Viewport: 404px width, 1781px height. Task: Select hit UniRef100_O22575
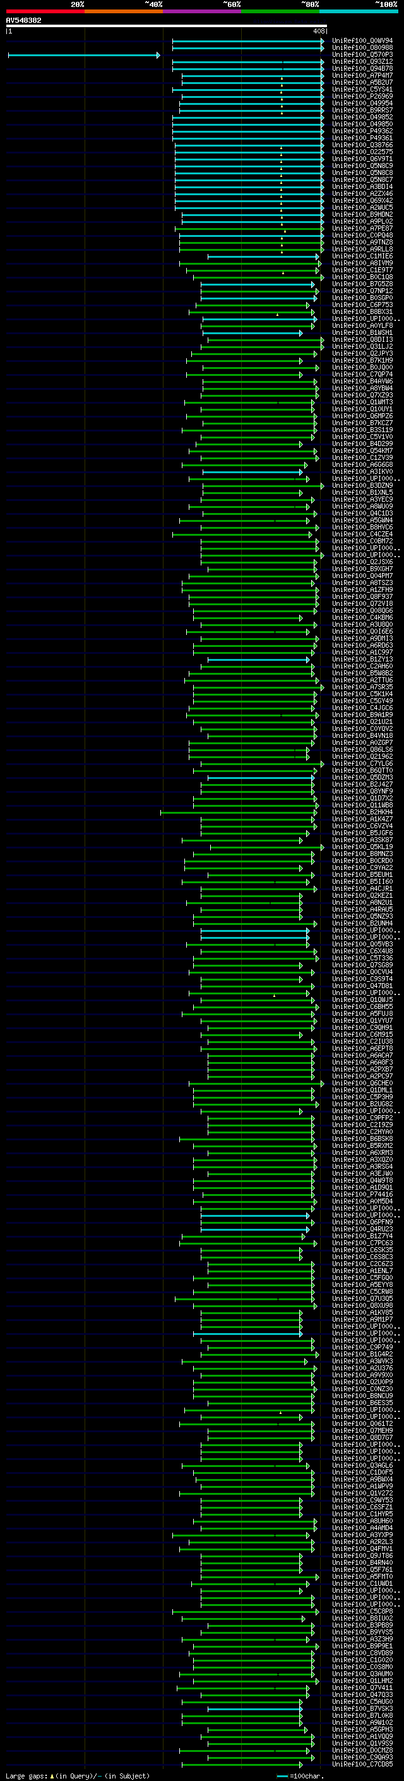[x=362, y=152]
